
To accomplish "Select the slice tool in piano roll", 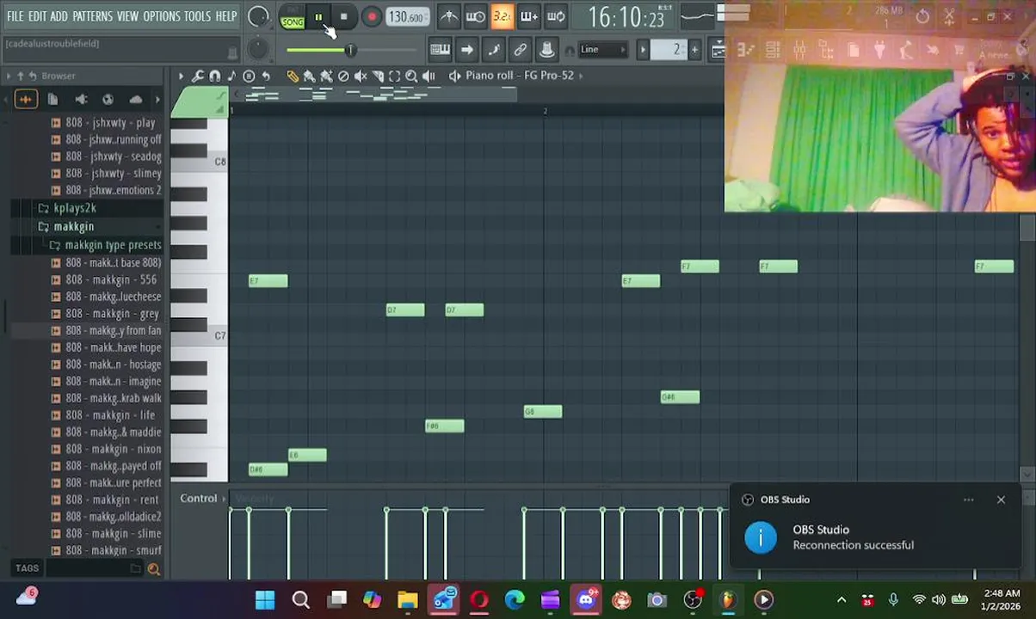I will pyautogui.click(x=378, y=76).
